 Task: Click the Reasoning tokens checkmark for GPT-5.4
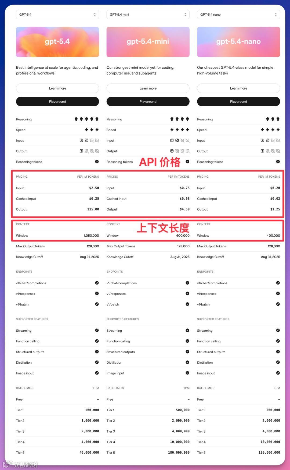coord(97,162)
